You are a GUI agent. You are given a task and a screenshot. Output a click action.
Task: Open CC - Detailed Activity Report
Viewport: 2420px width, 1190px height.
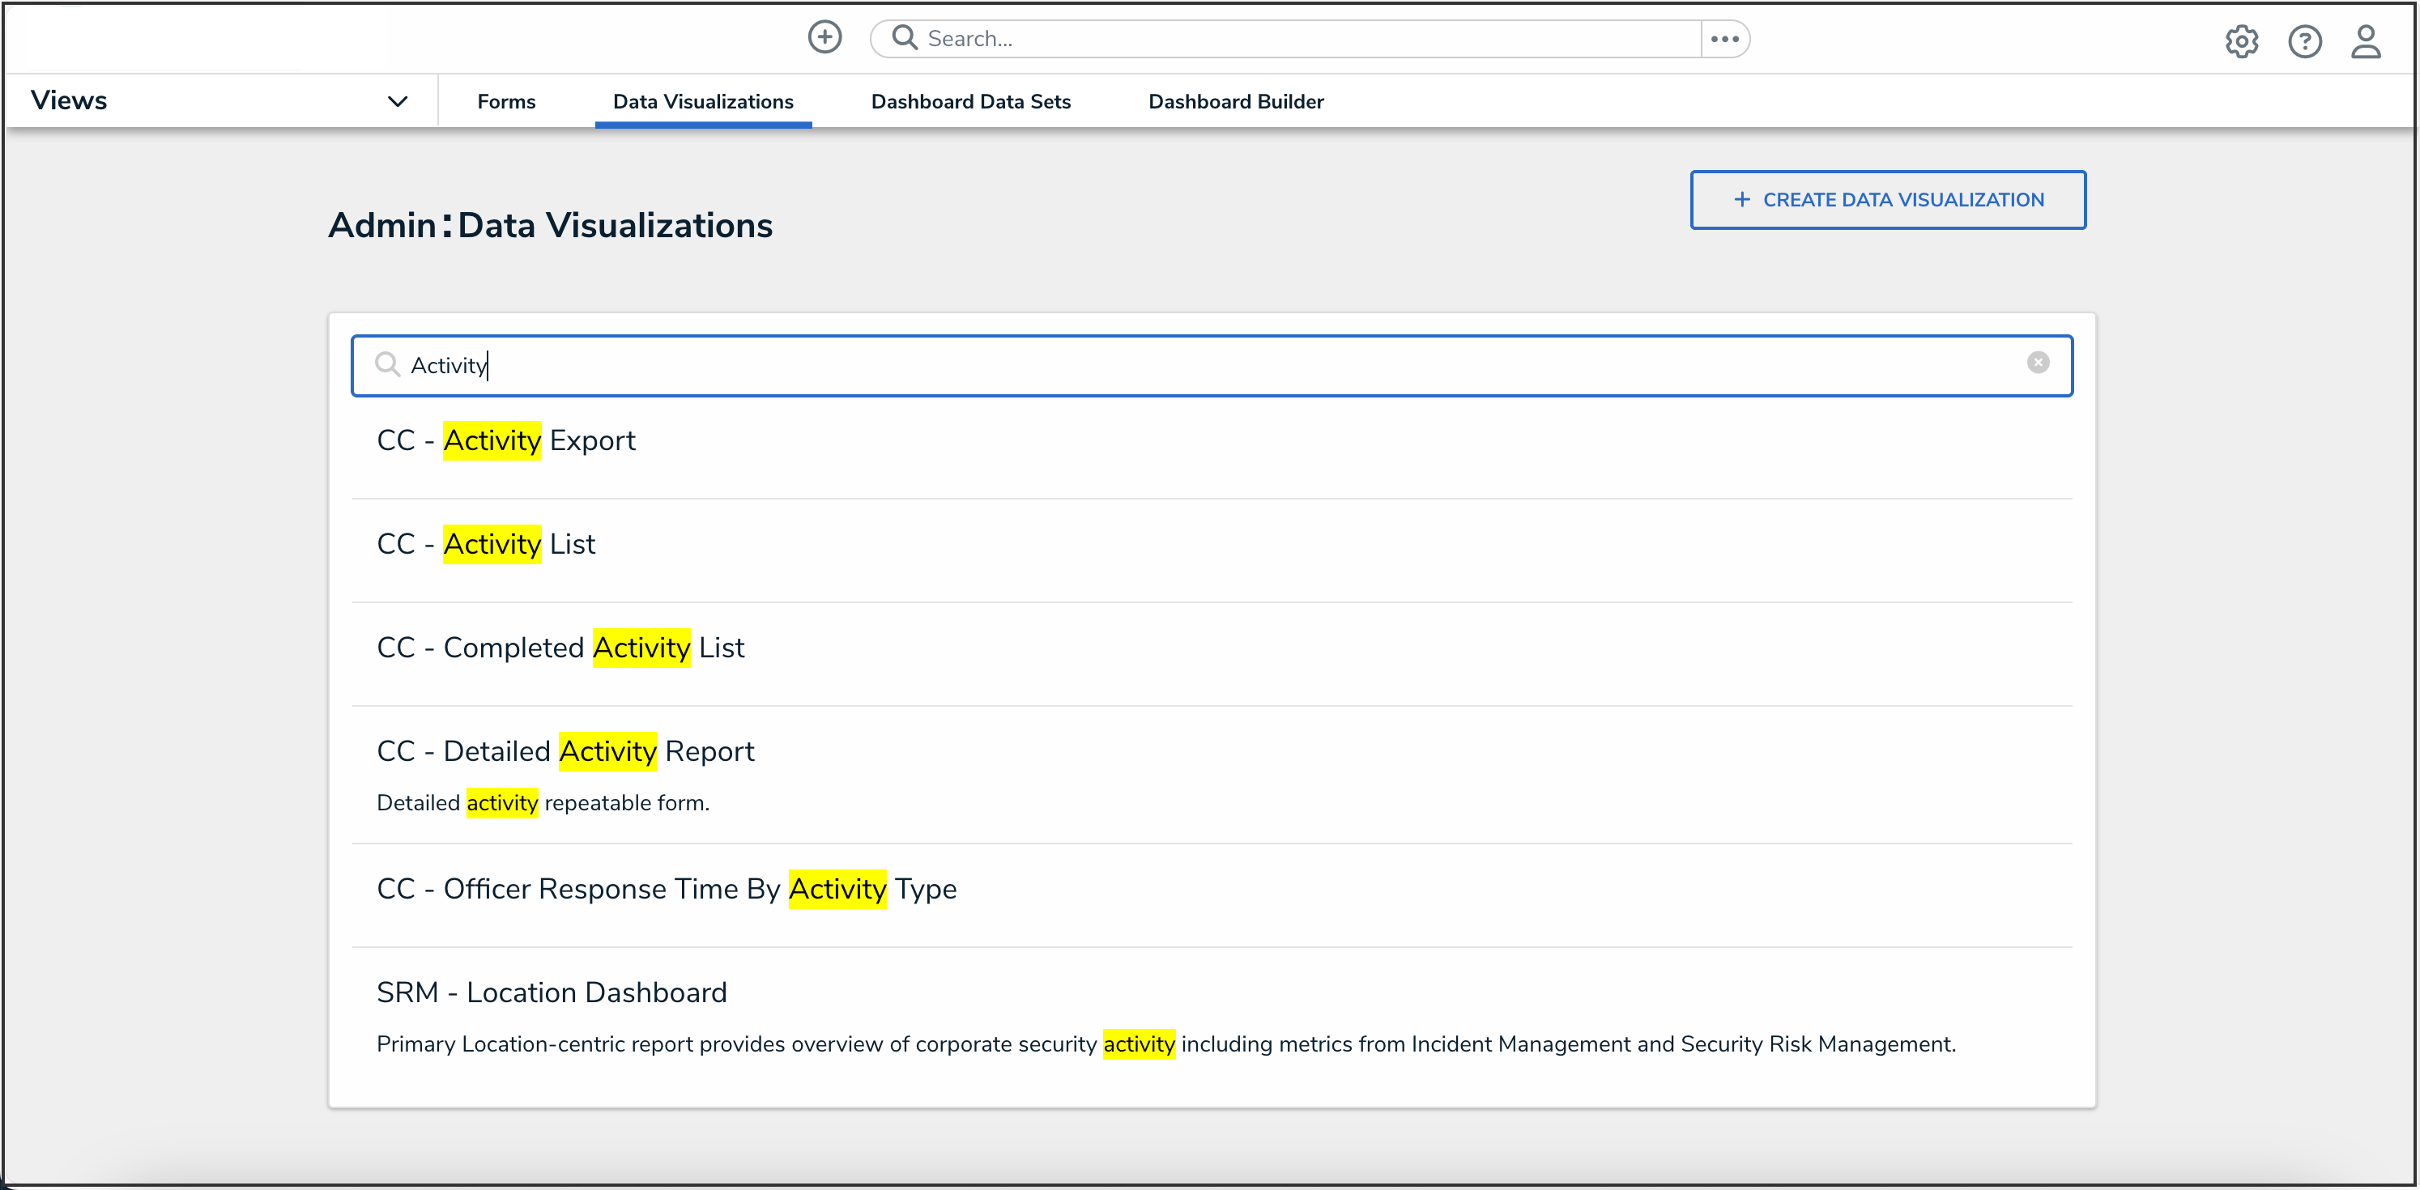[565, 751]
